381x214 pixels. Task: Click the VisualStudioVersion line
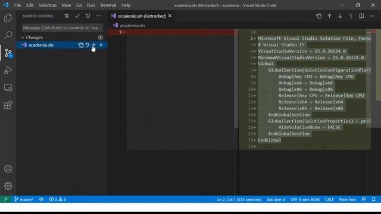point(302,51)
